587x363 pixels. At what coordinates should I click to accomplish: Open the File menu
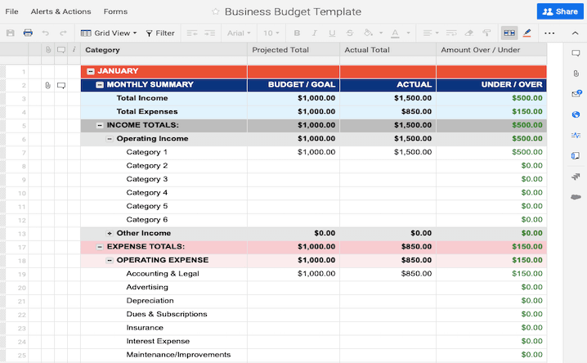[x=12, y=12]
